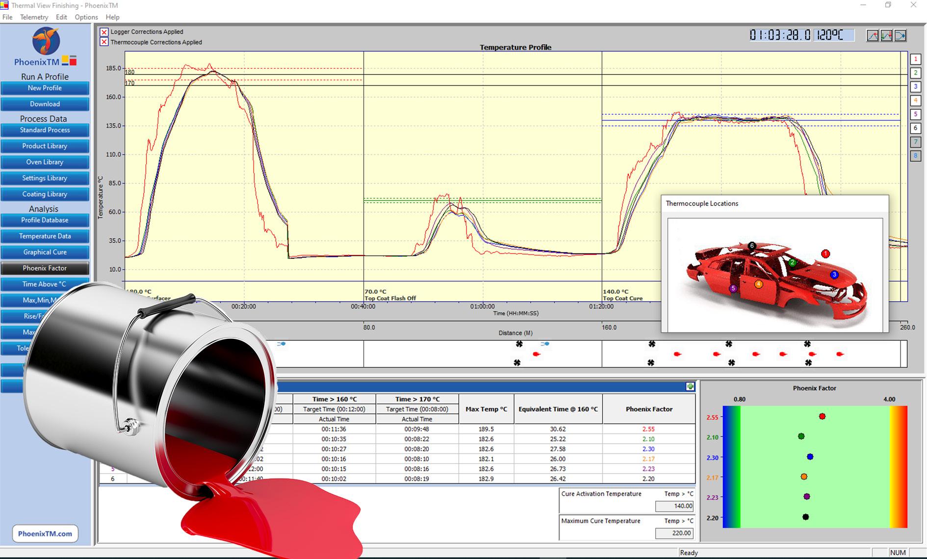Open the Settings Library
This screenshot has height=559, width=927.
pos(45,178)
